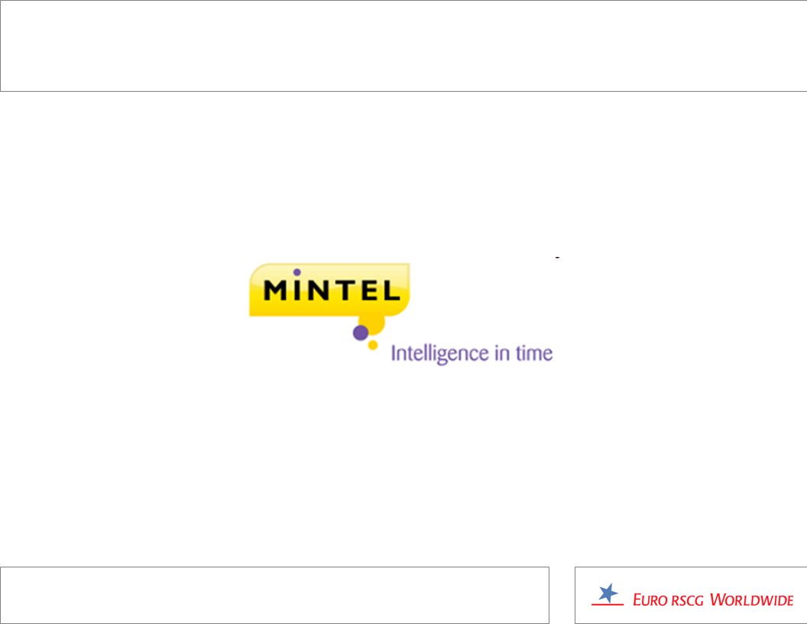Click the Mintel yellow logo badge
This screenshot has height=624, width=807.
[x=329, y=290]
